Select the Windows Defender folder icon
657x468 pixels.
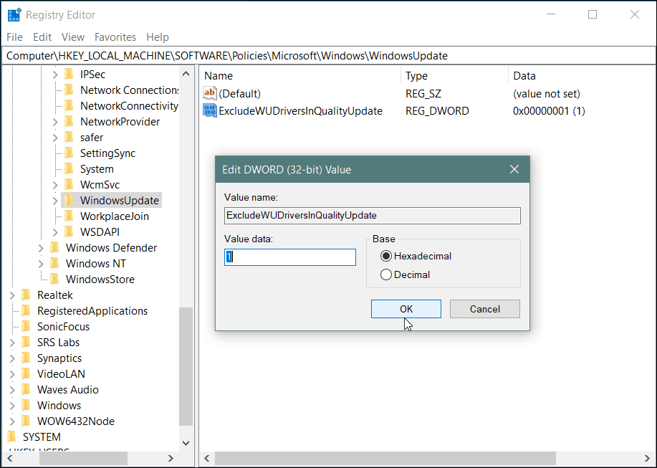[x=54, y=247]
